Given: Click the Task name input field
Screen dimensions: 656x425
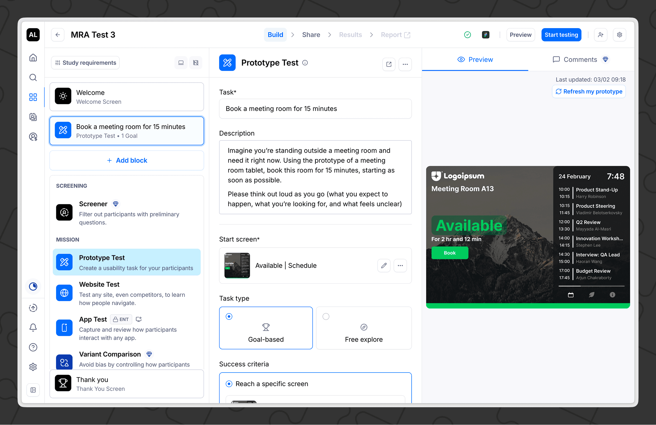Looking at the screenshot, I should point(315,109).
